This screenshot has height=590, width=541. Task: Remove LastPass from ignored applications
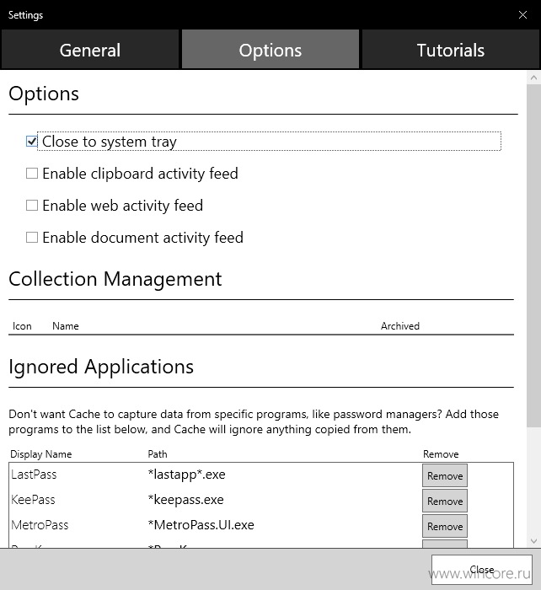click(445, 476)
